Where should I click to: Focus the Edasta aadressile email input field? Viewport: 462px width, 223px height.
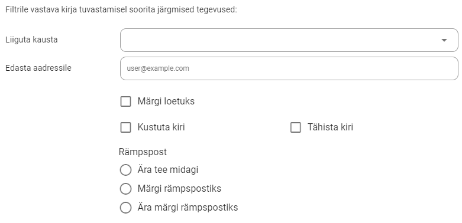tap(289, 68)
